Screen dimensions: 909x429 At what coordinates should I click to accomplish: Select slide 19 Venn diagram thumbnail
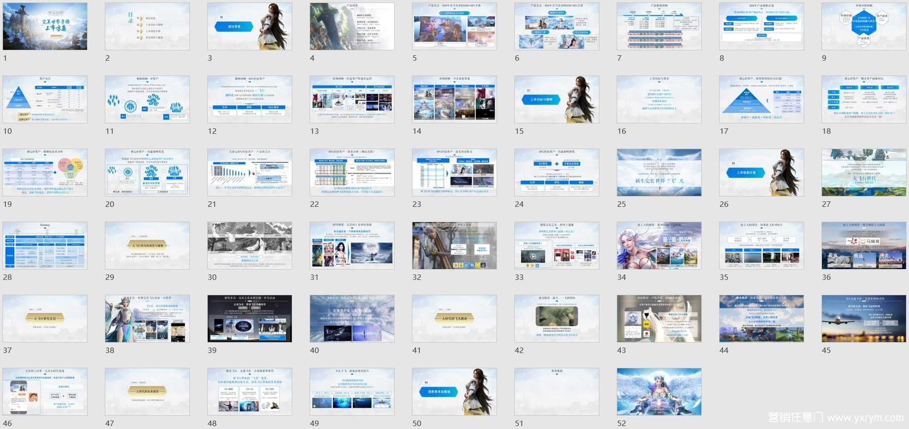click(45, 172)
